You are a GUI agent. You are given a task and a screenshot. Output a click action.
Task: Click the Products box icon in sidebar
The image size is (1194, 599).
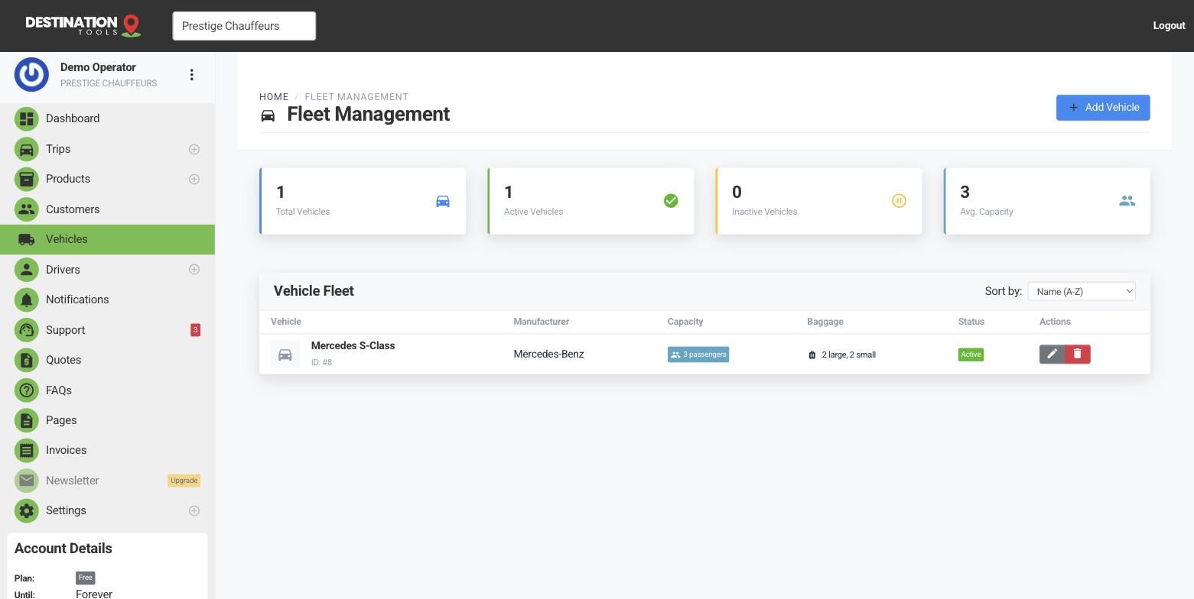click(x=27, y=179)
